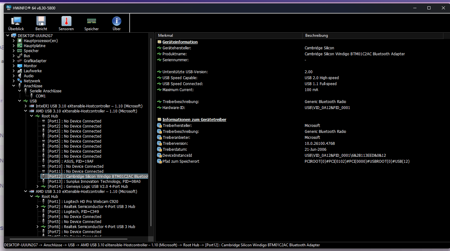
Task: Click the DESKTOP-UUUN2G7 computer icon
Action: [x=14, y=35]
